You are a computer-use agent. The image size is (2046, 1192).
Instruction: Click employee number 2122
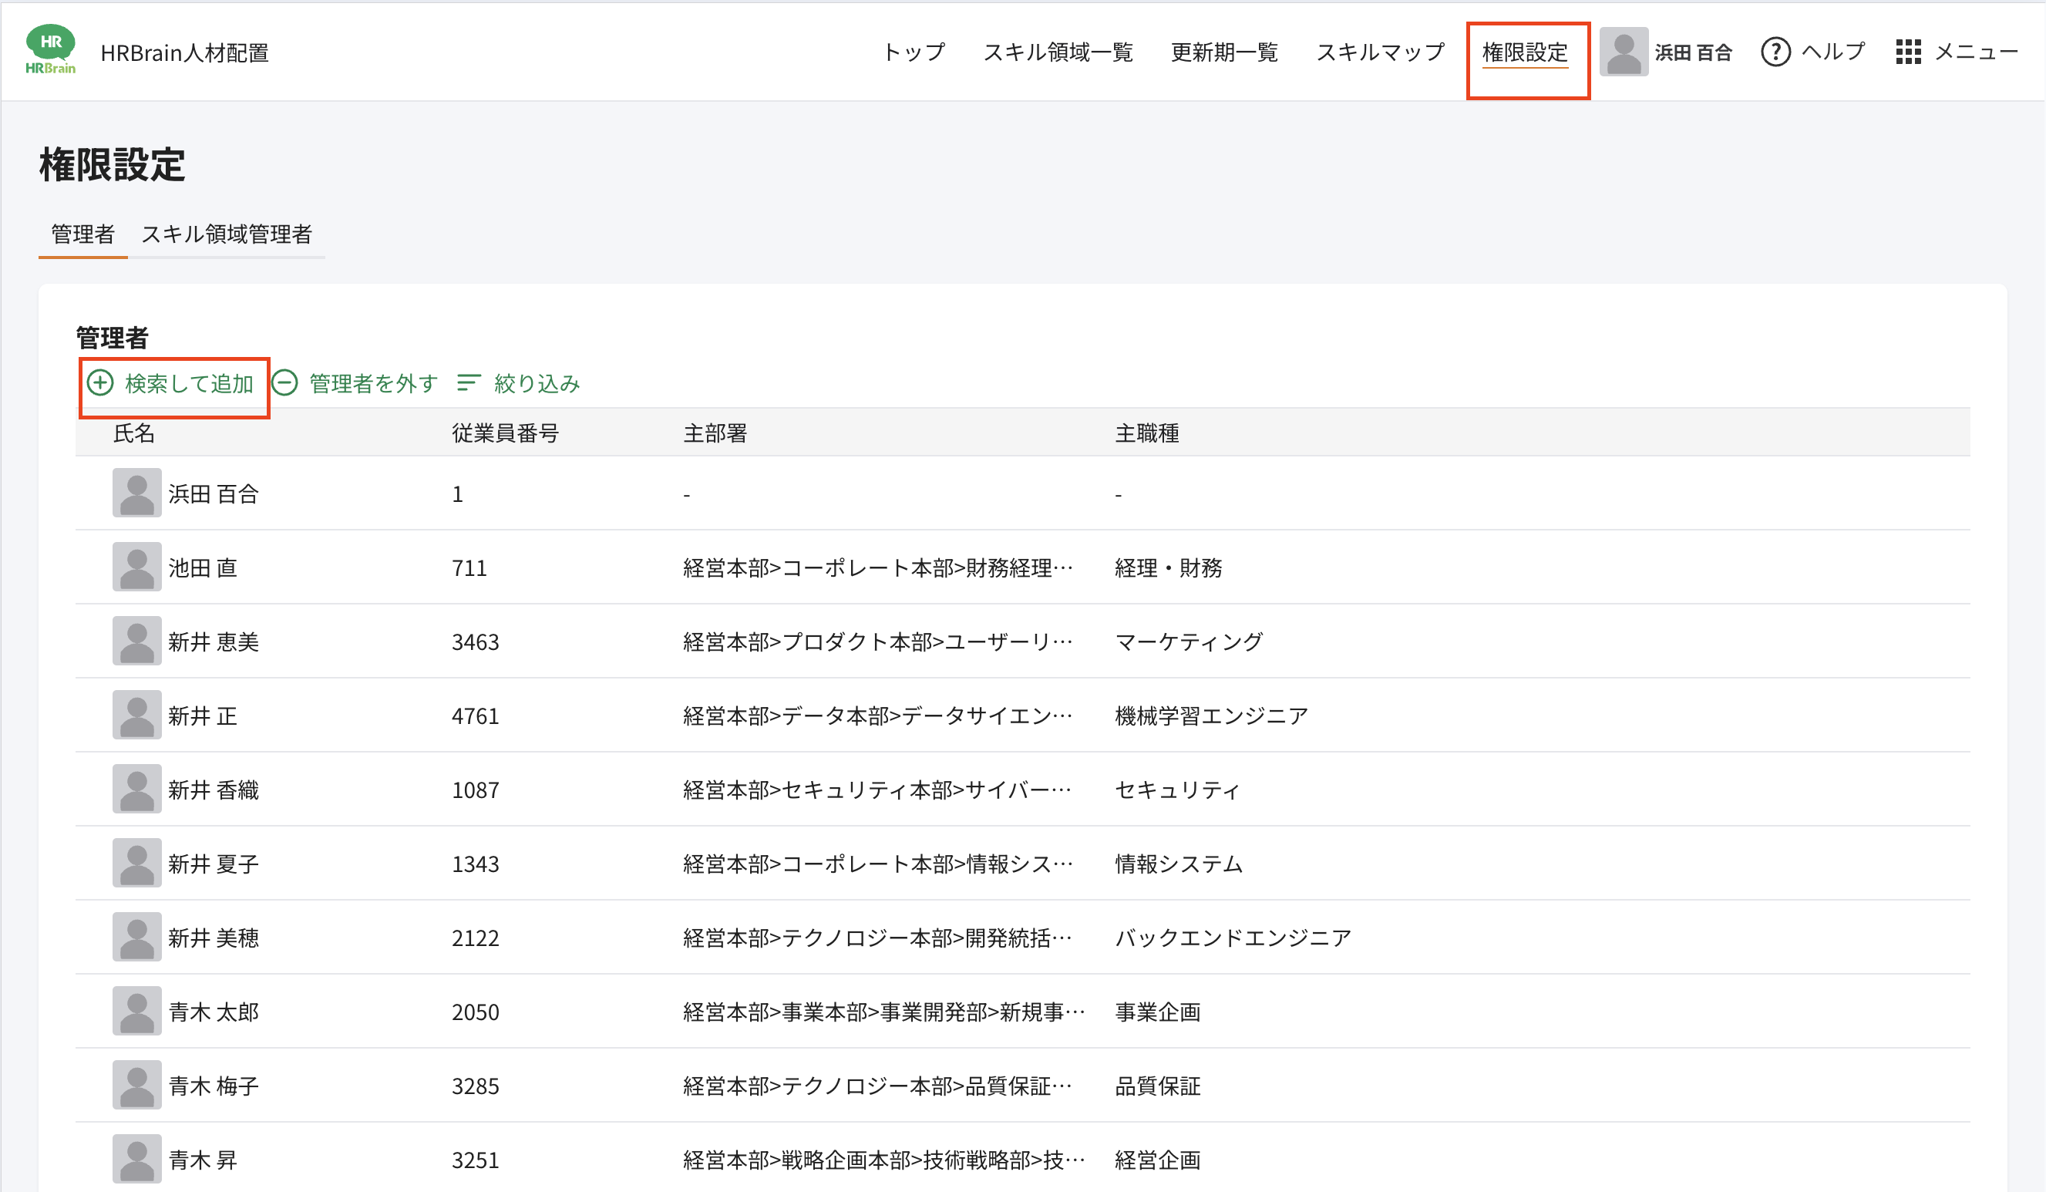point(475,938)
